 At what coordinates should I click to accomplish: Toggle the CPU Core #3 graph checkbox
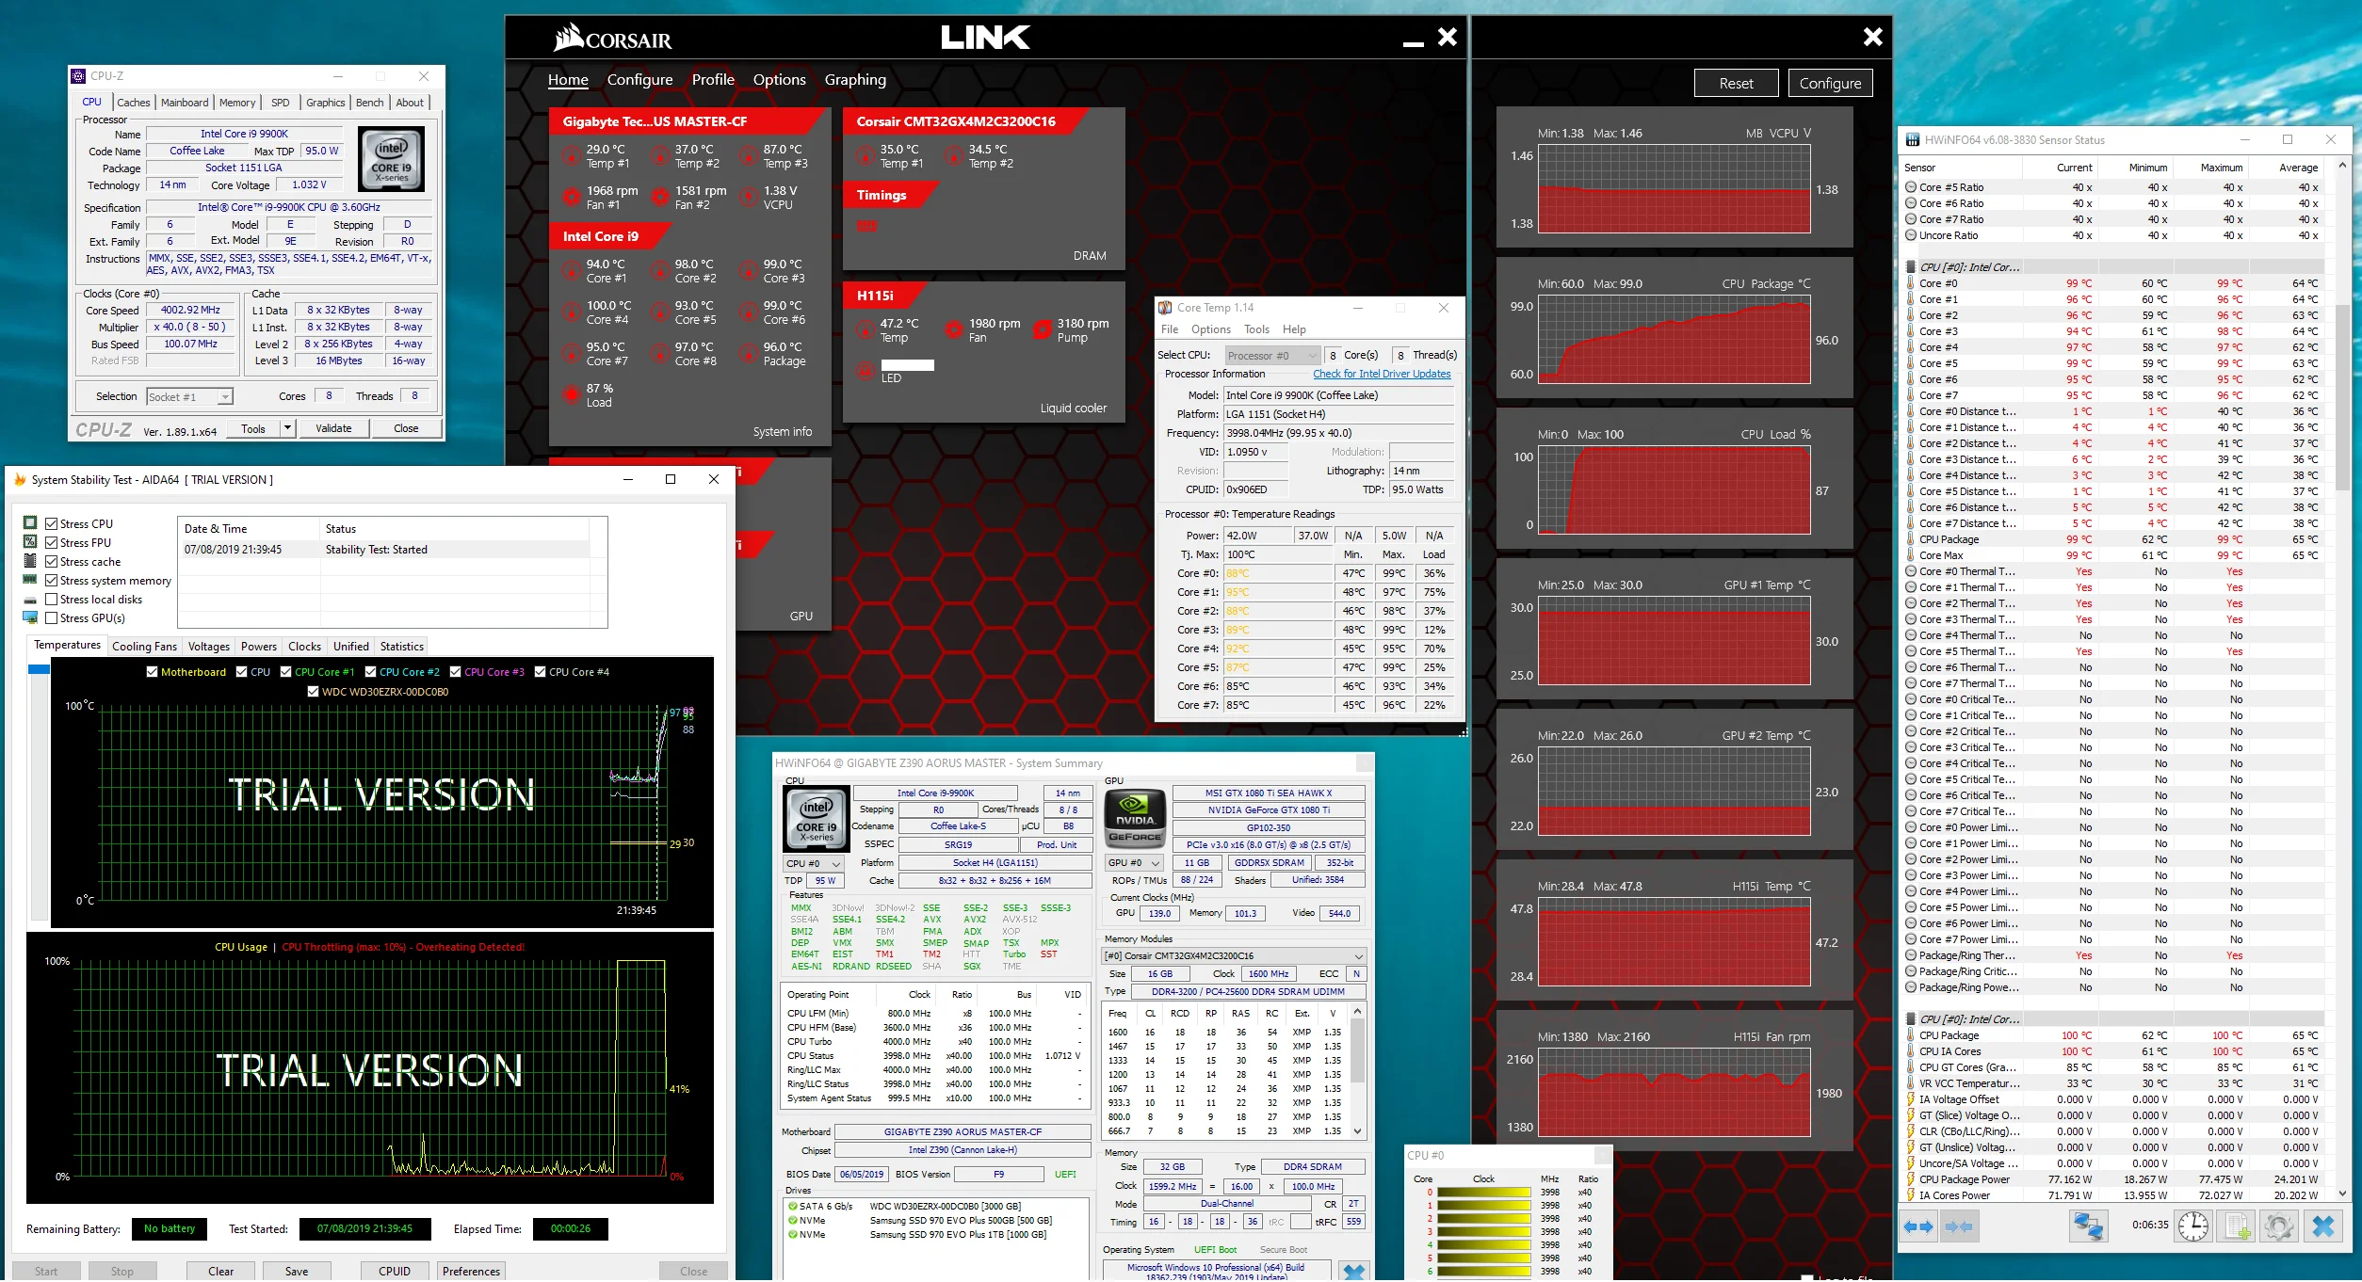coord(455,672)
